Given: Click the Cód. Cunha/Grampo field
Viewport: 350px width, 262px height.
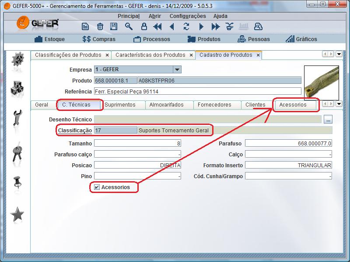Looking at the screenshot, I should click(x=289, y=176).
